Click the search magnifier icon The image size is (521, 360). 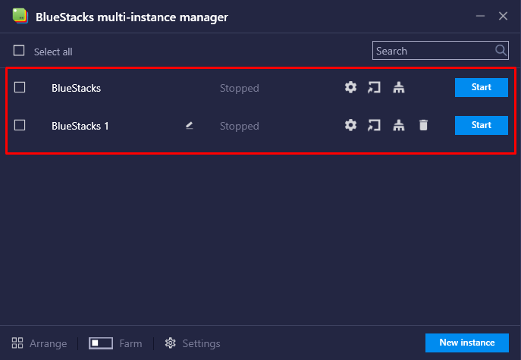click(501, 51)
